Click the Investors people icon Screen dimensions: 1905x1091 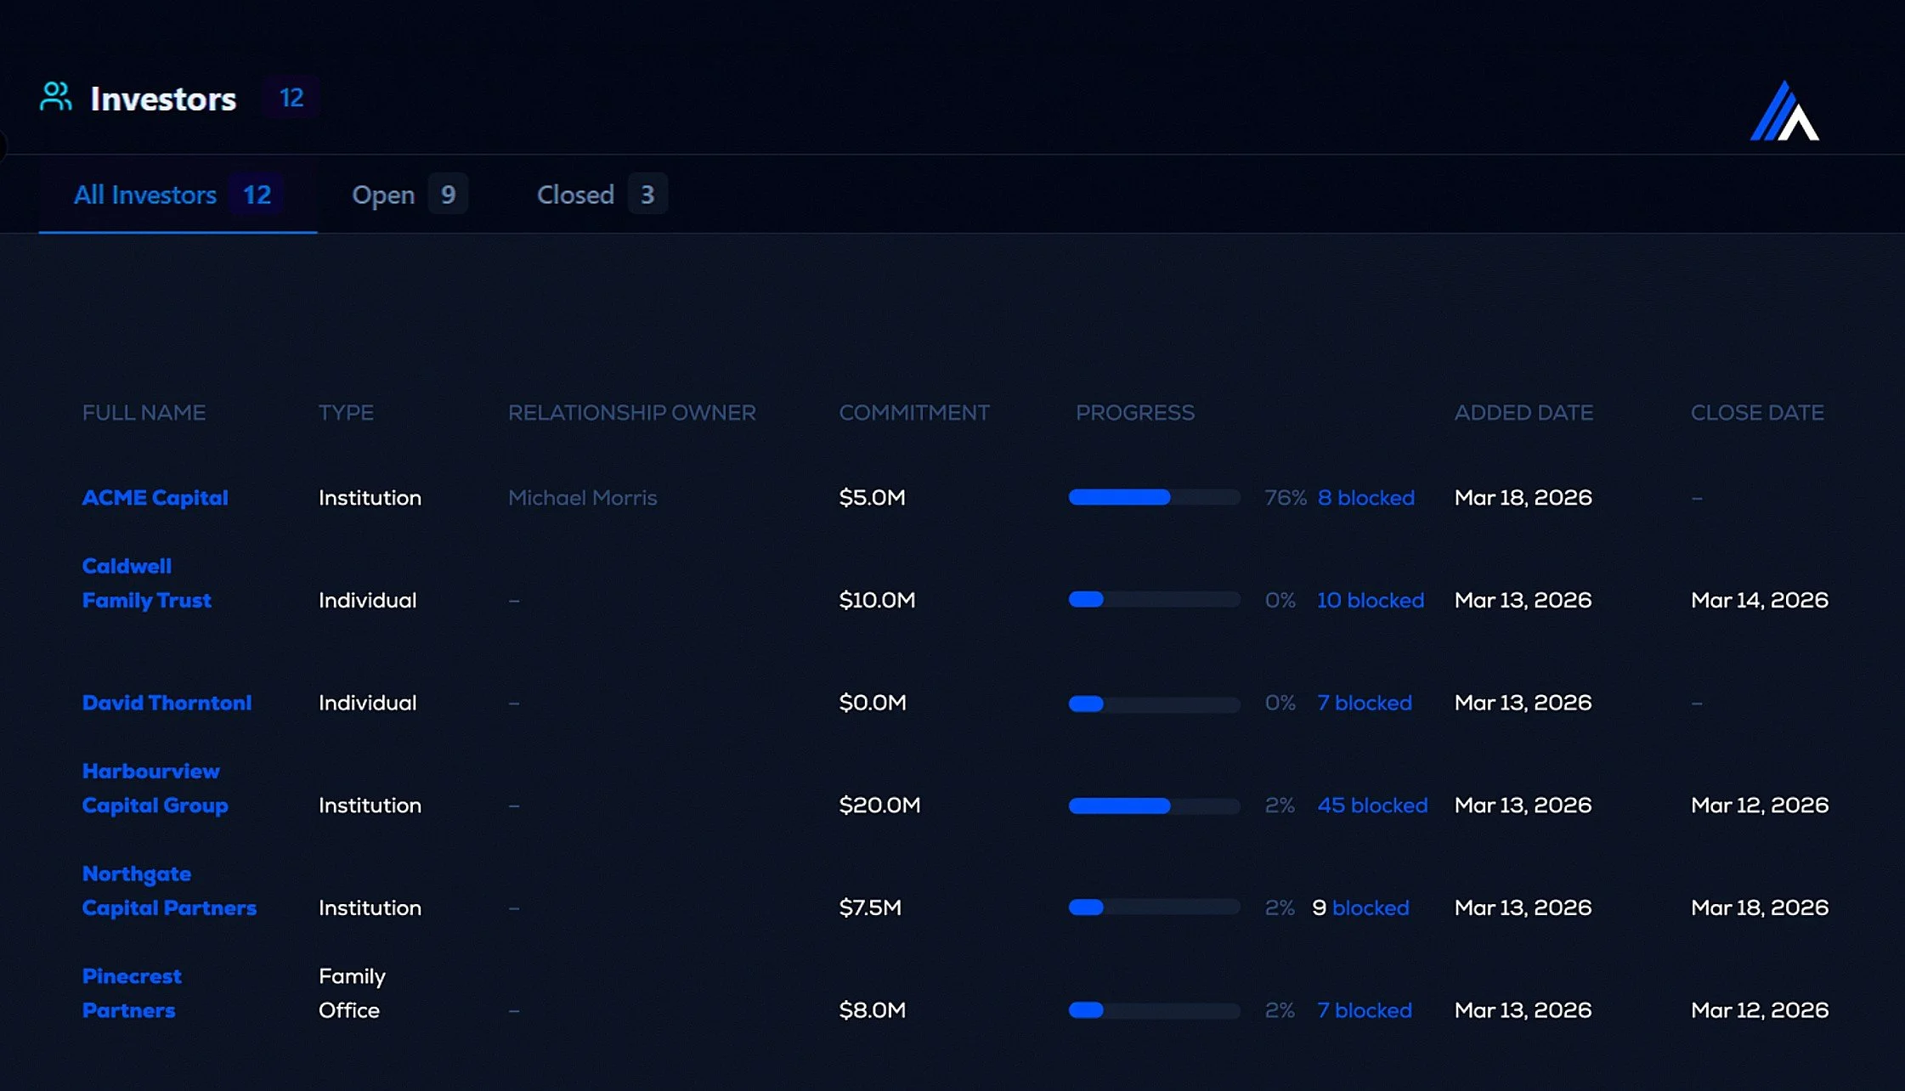56,97
